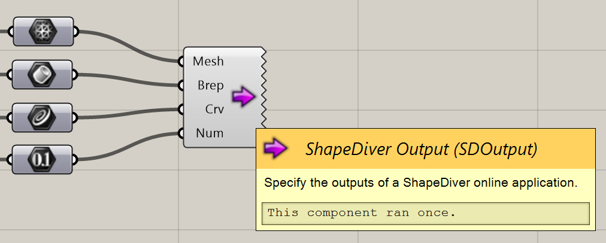Select the Number parameter 0.1 icon
Image resolution: width=606 pixels, height=243 pixels.
point(43,160)
